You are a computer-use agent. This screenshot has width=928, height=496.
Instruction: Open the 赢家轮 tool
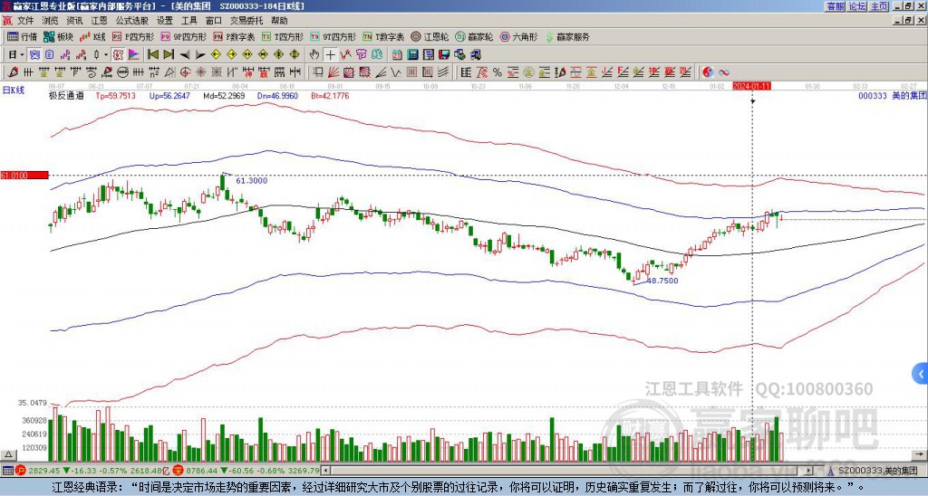(474, 36)
